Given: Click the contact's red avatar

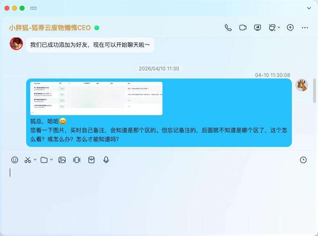Looking at the screenshot, I should pyautogui.click(x=16, y=44).
